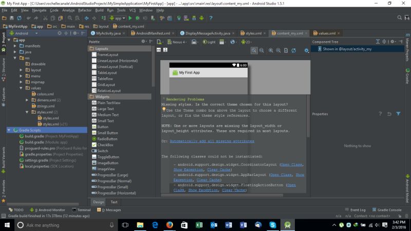Image resolution: width=411 pixels, height=231 pixels.
Task: Click the rendering problems vertical scrollbar
Action: (308, 117)
